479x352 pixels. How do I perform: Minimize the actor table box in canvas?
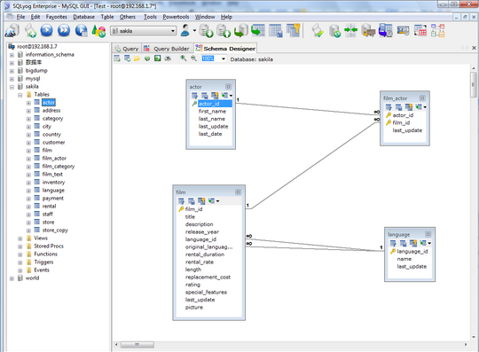[228, 87]
